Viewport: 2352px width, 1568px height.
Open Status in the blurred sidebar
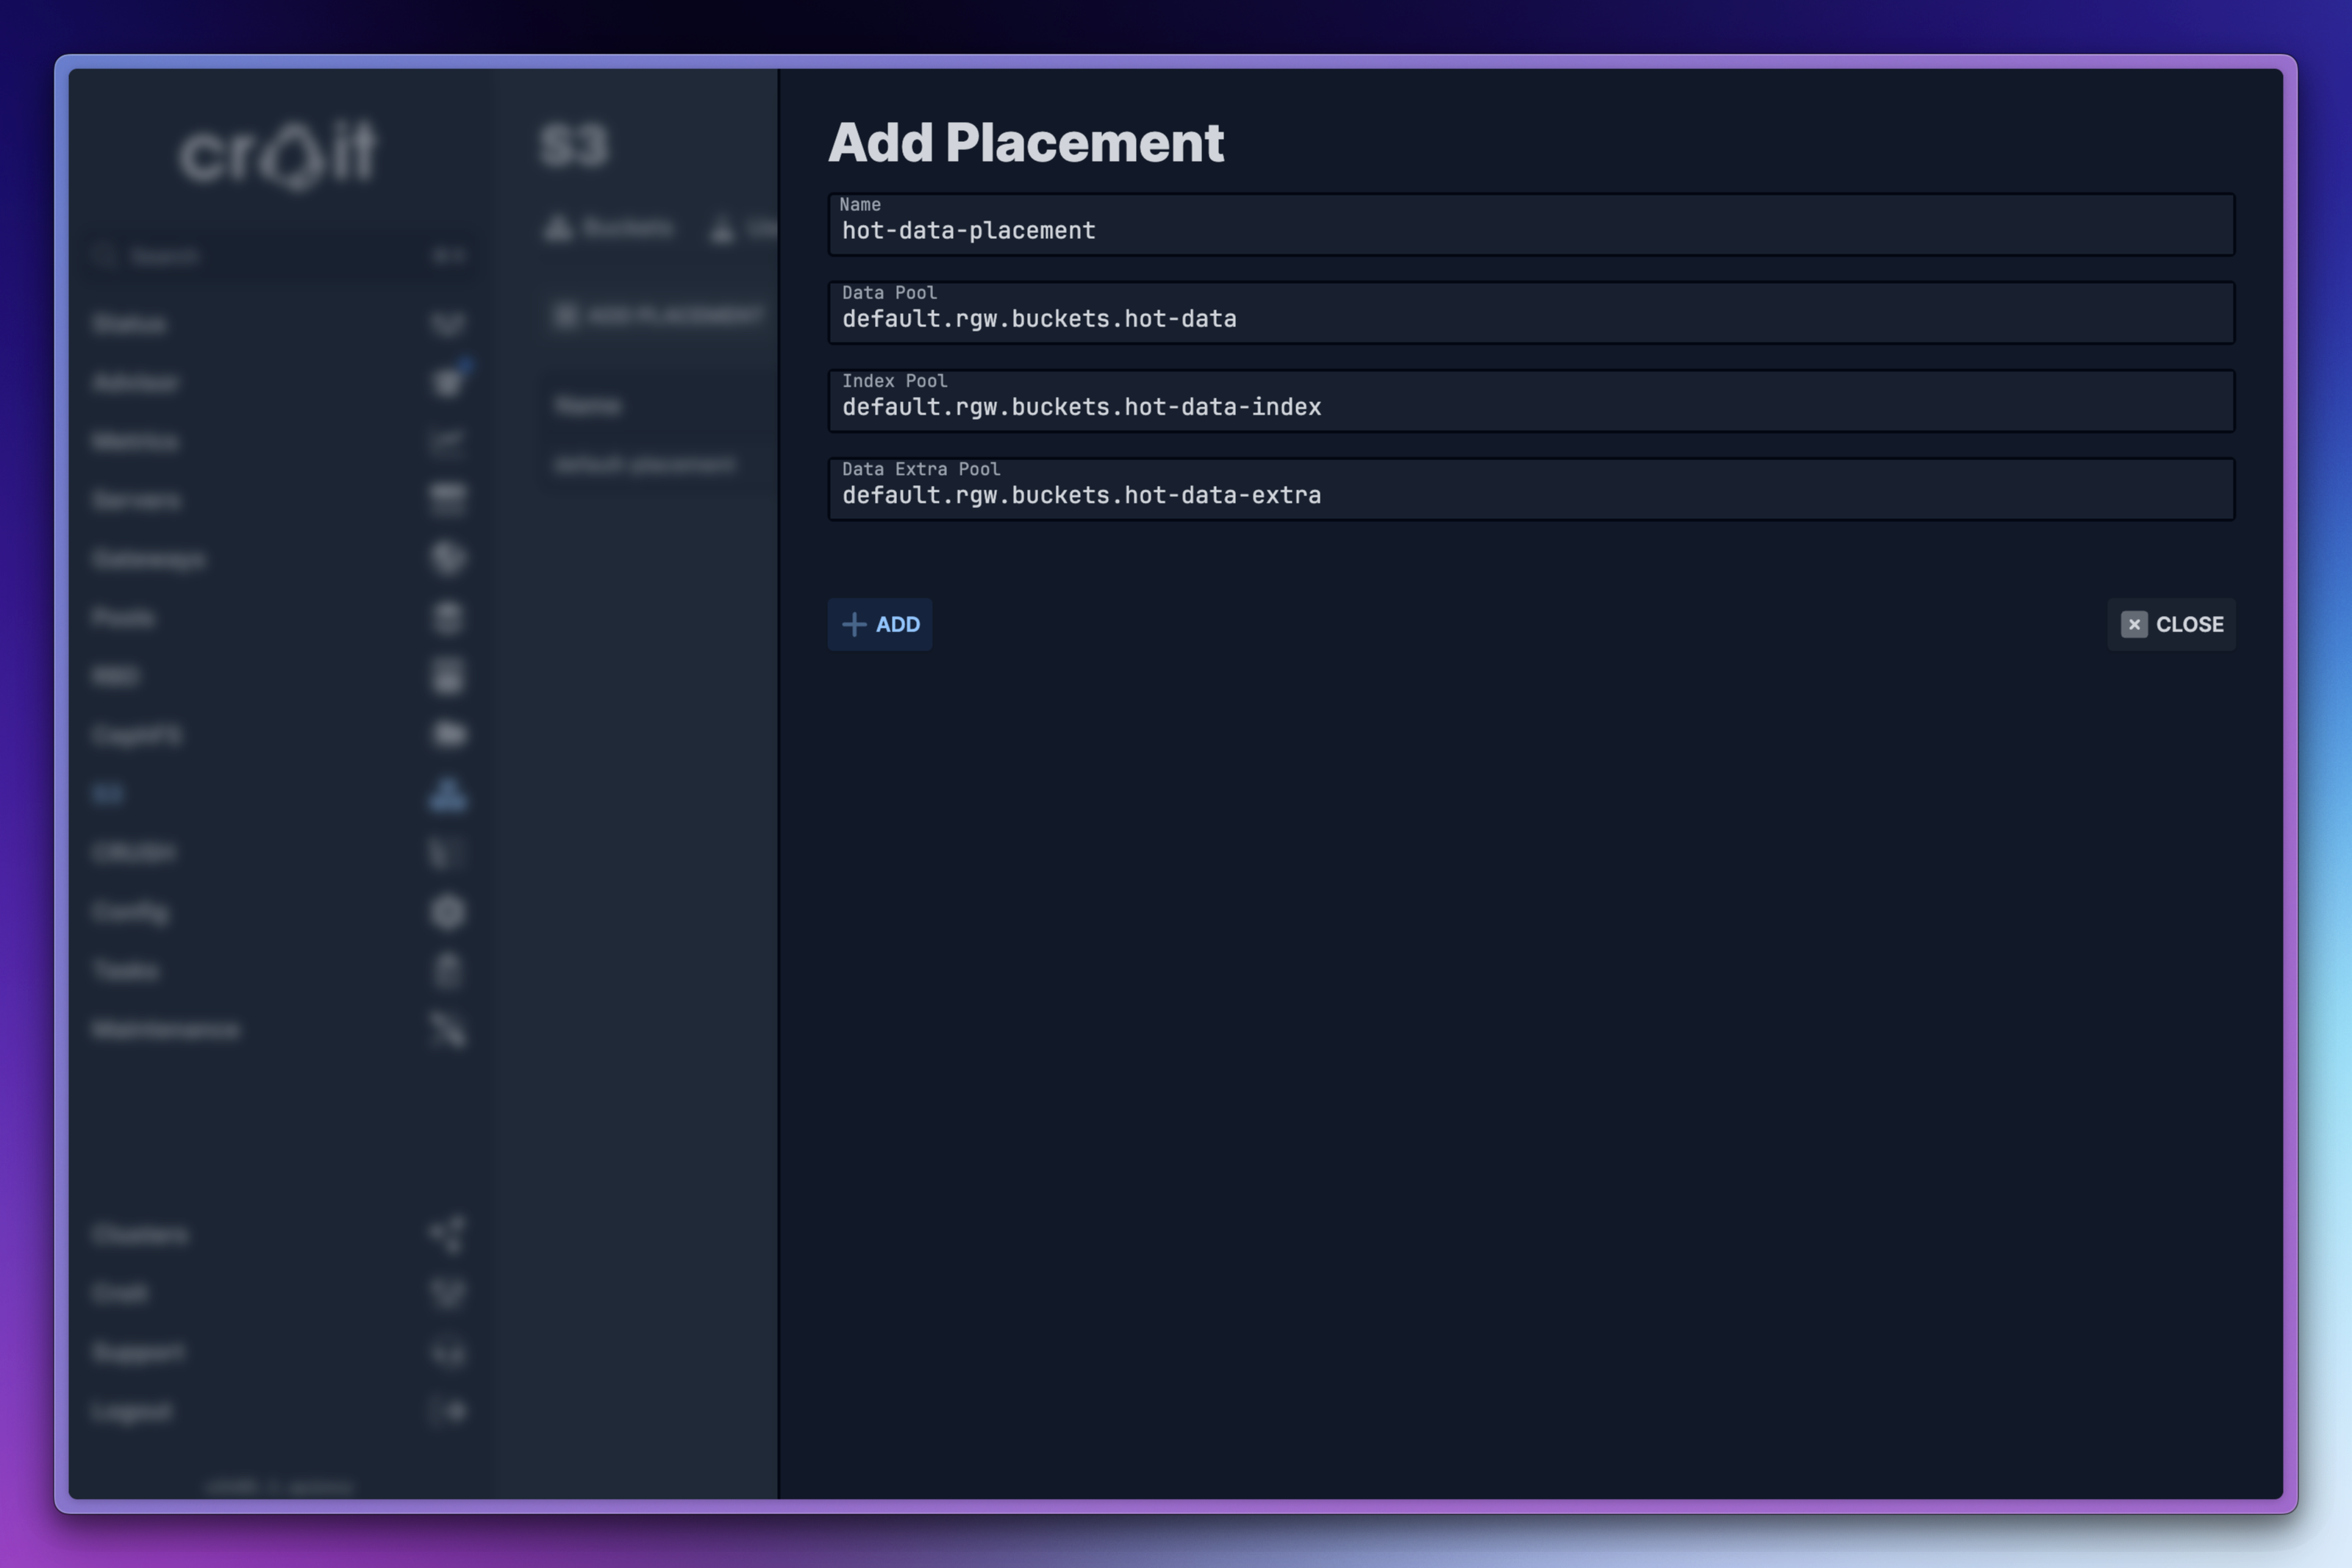130,324
